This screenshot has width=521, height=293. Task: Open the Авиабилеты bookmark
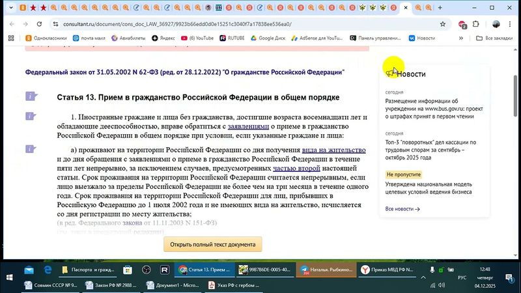click(x=128, y=38)
